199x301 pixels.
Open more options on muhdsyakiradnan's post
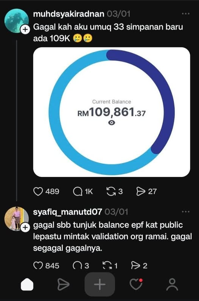186,14
